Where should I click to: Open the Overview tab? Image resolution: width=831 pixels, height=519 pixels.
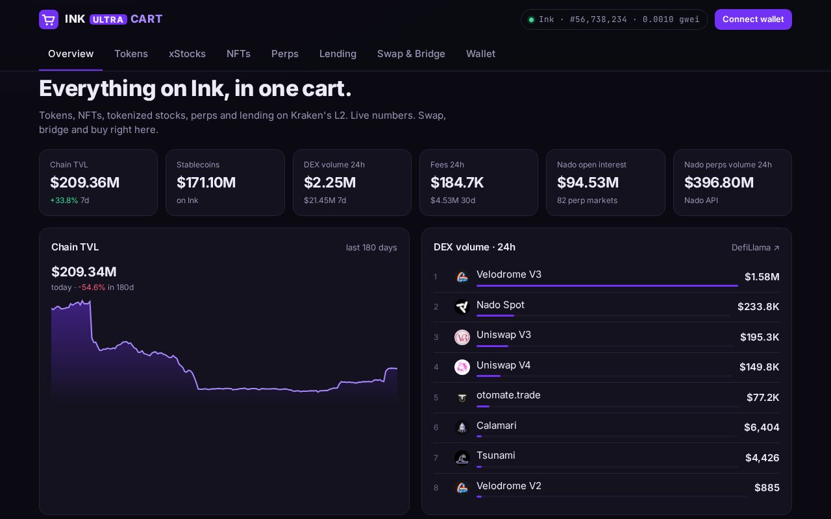pos(71,54)
